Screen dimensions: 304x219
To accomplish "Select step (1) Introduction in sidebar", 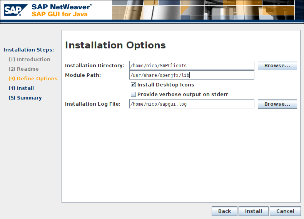I will tap(29, 59).
